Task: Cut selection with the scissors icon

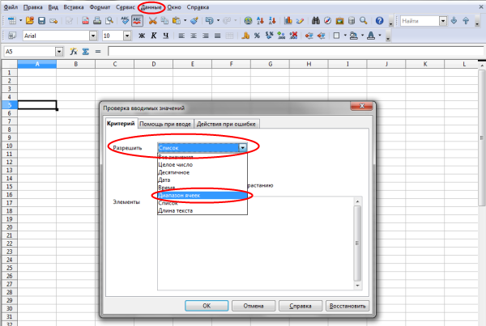Action: coord(152,21)
